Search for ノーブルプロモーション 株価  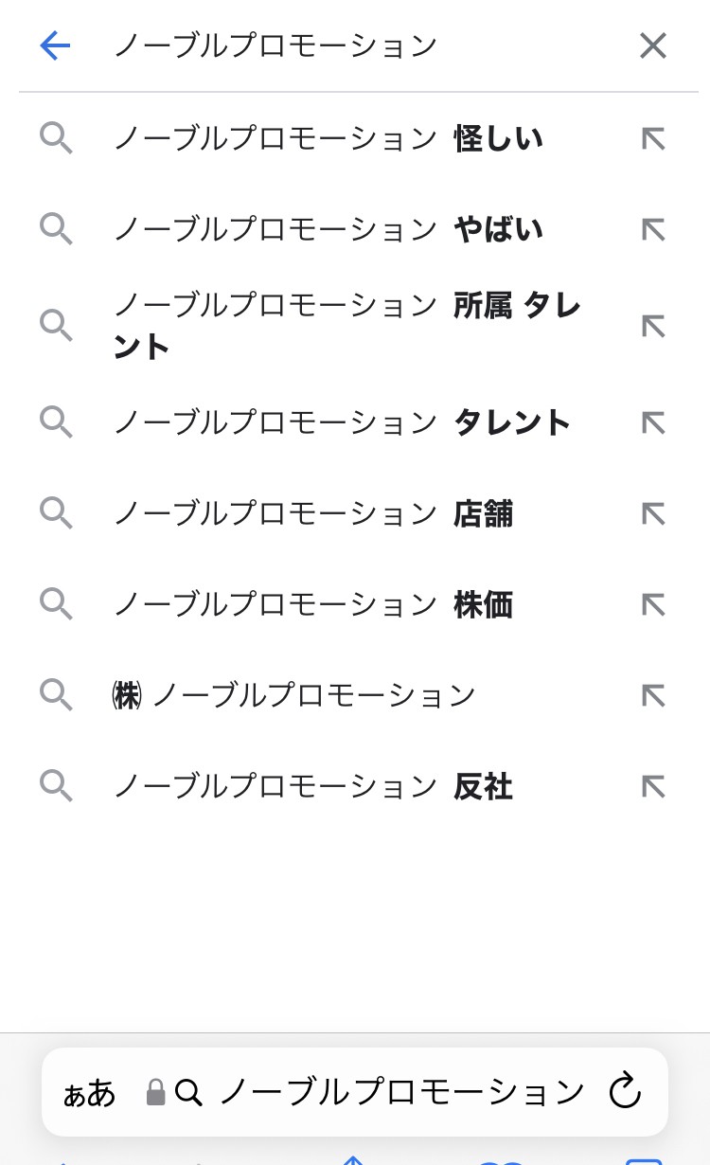[312, 604]
